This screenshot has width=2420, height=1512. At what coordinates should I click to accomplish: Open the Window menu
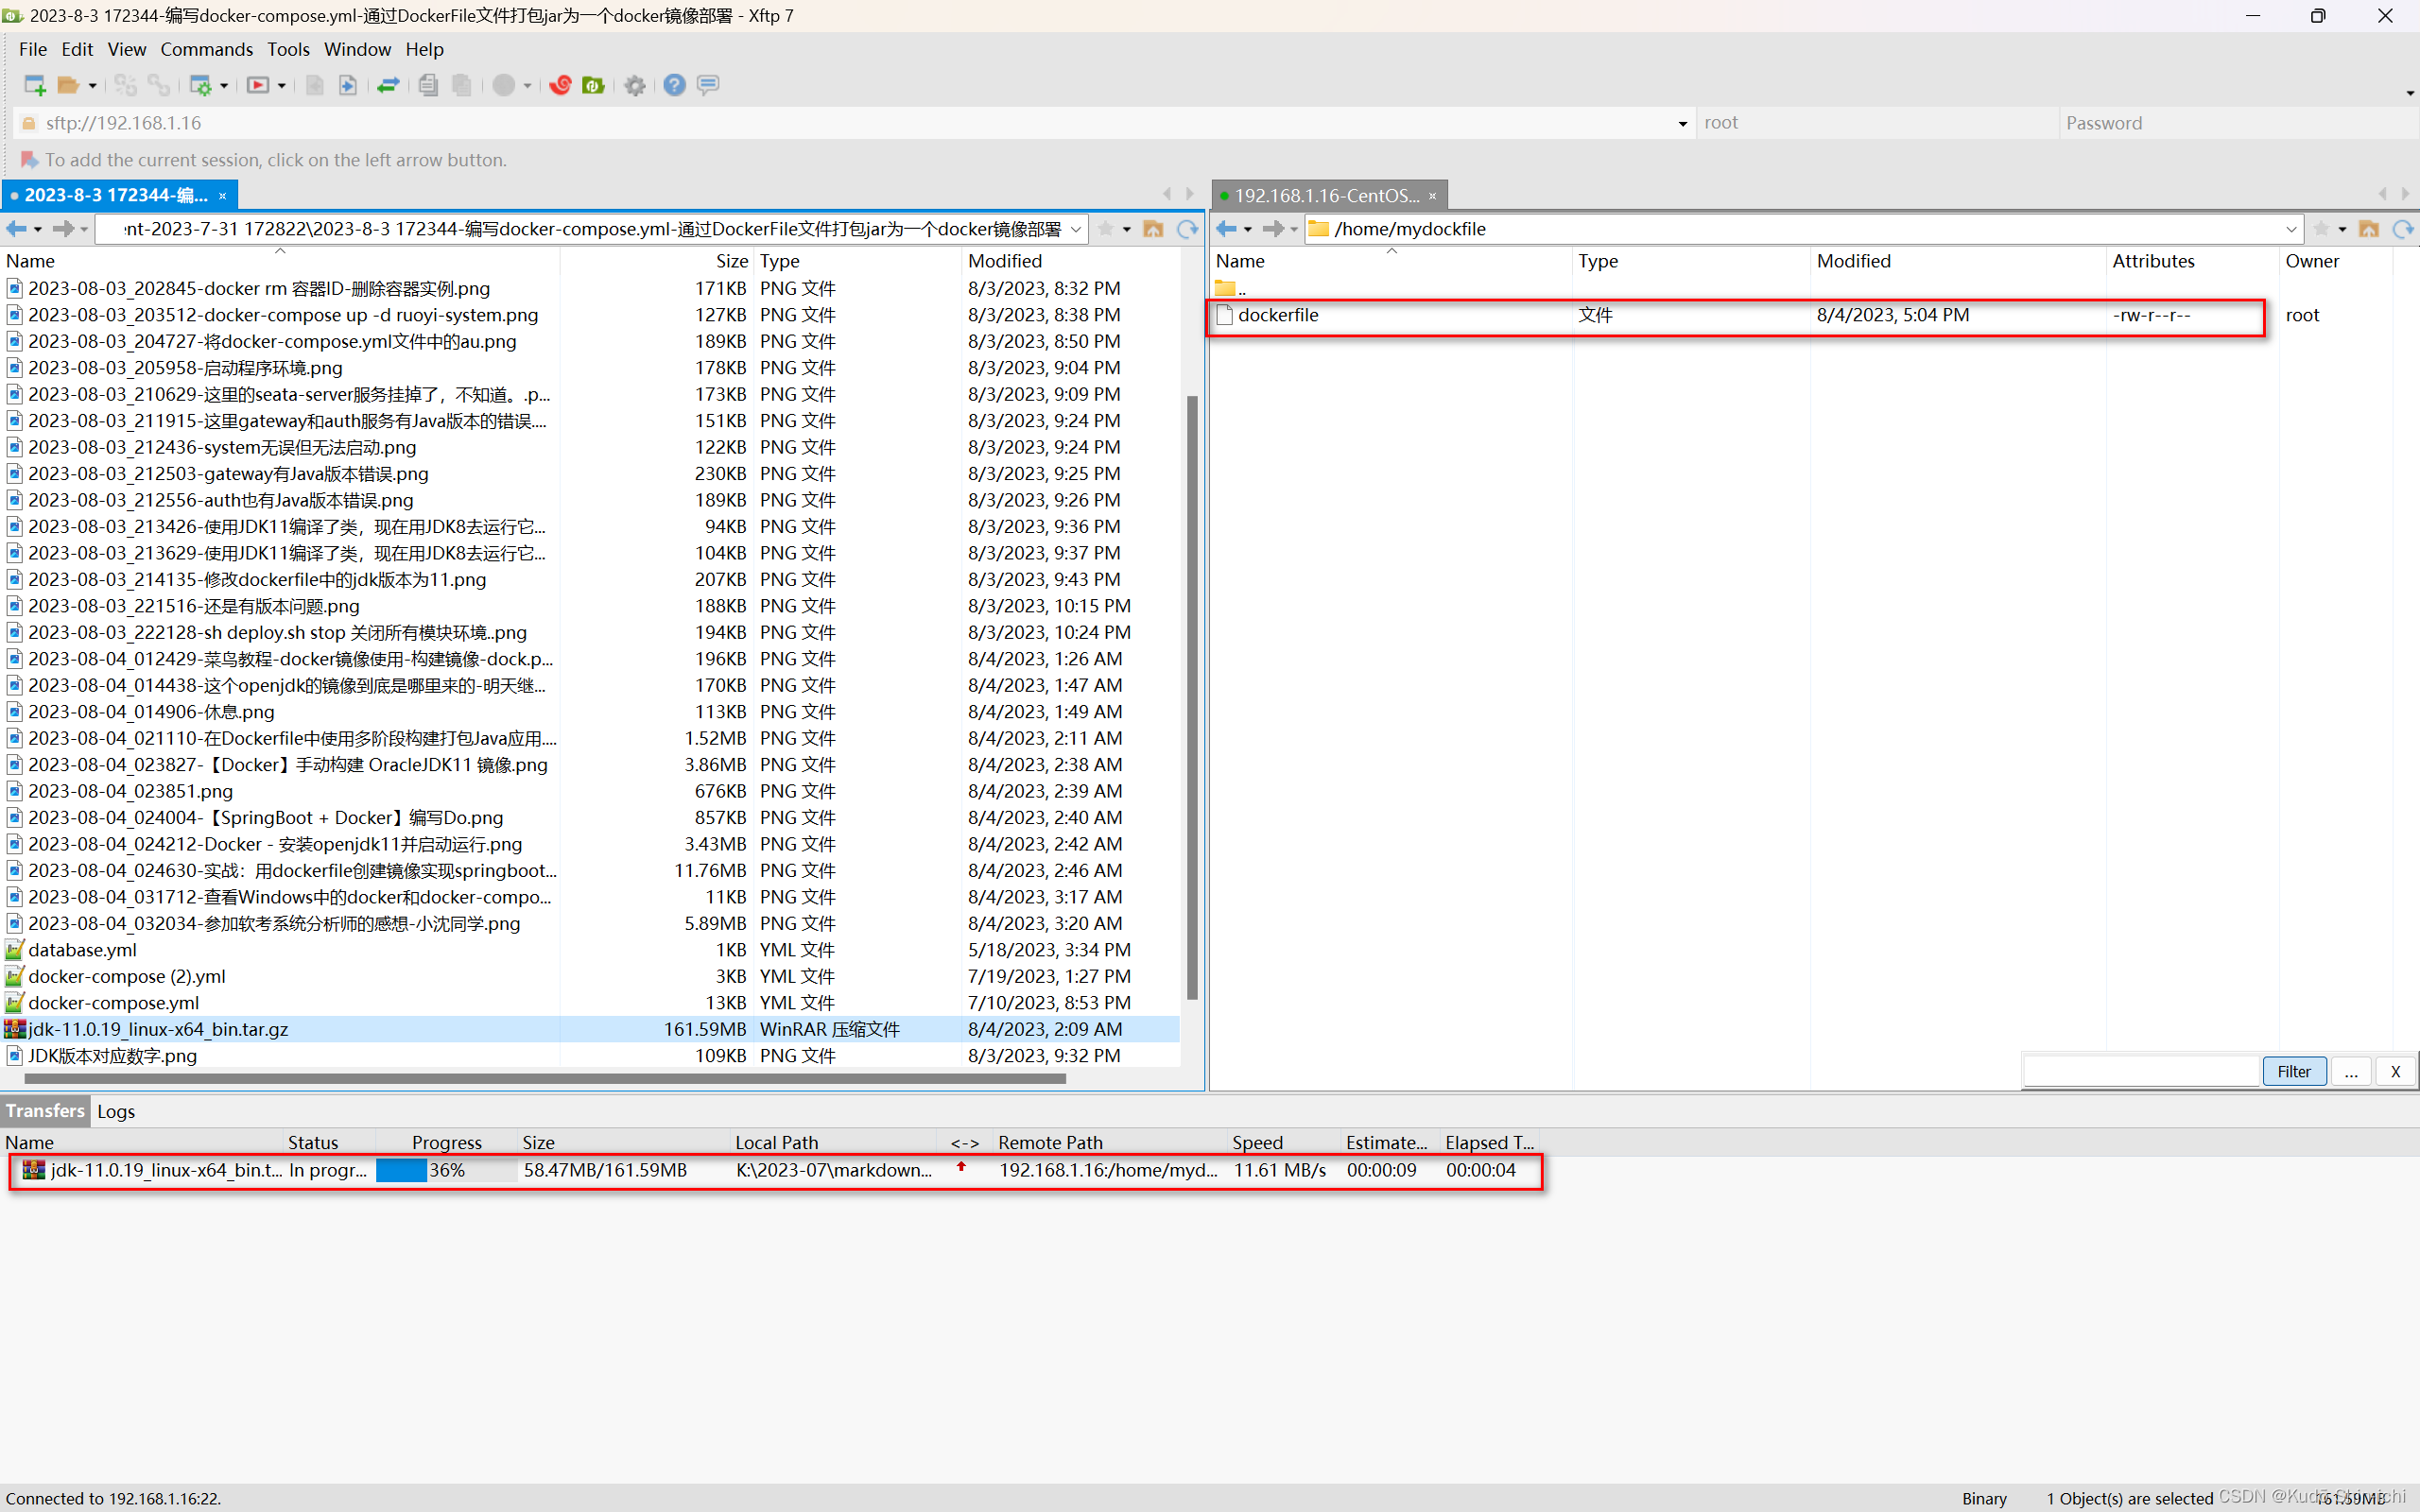[x=357, y=49]
